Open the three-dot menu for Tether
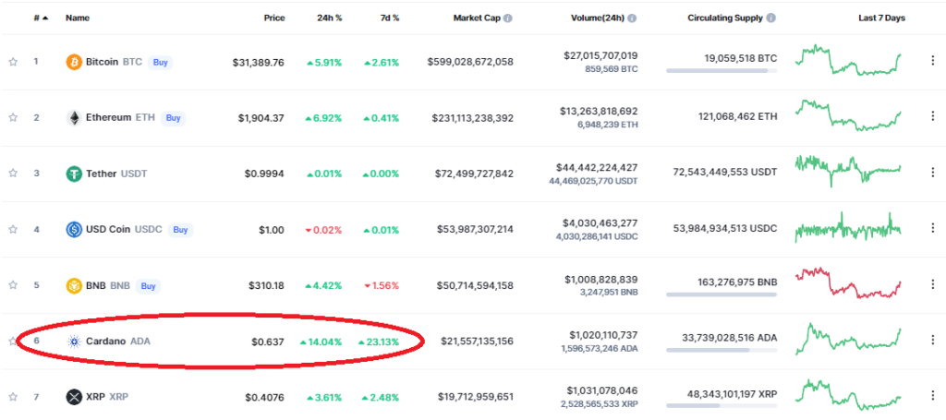Image resolution: width=946 pixels, height=420 pixels. (x=933, y=173)
